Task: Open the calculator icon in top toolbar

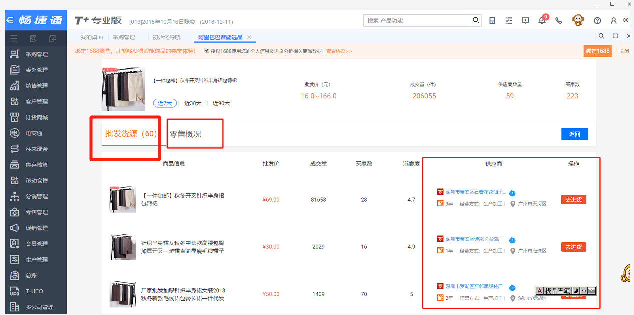Action: click(x=492, y=21)
